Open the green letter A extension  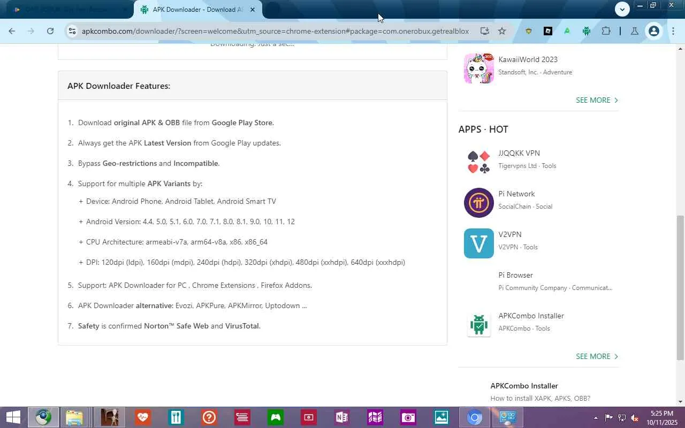point(567,31)
